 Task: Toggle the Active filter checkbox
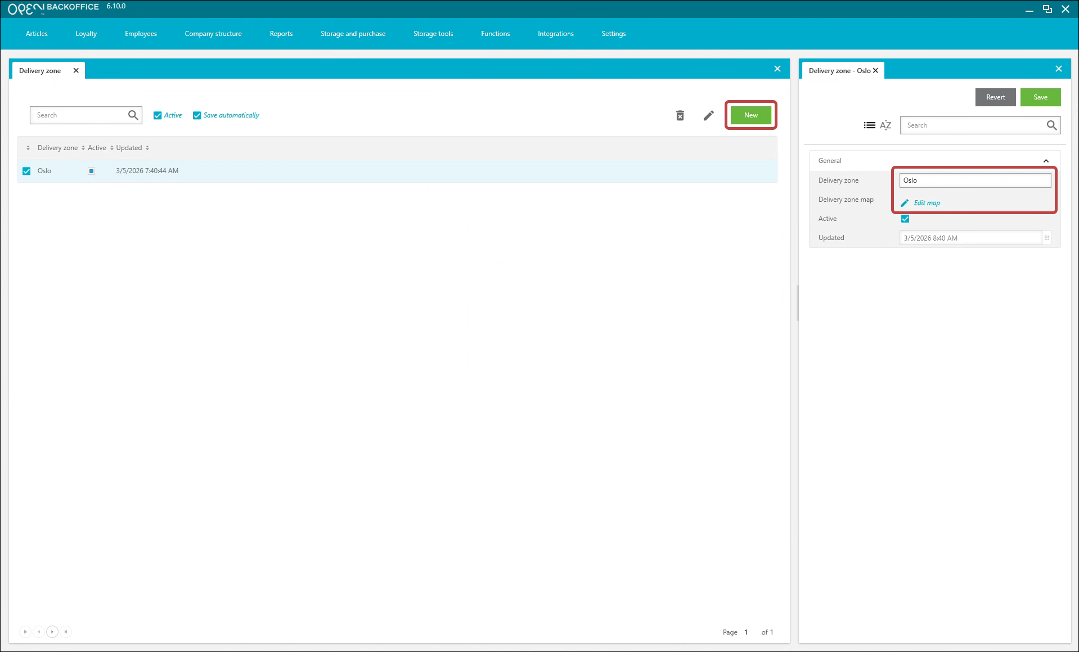[x=158, y=115]
